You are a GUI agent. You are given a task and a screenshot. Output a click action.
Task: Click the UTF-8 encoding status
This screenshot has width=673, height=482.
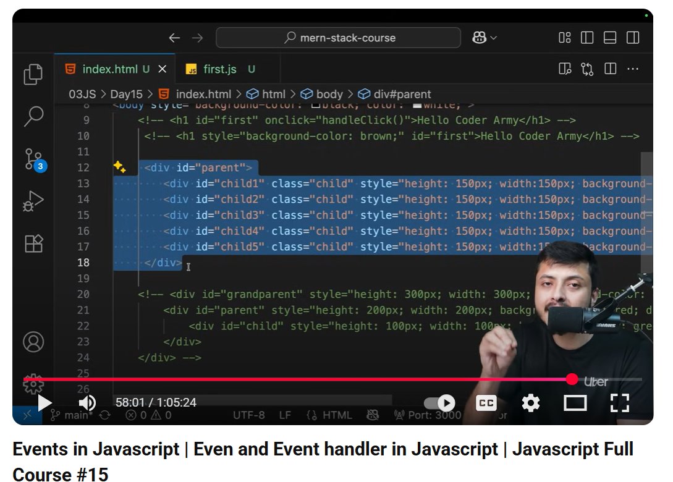click(249, 415)
